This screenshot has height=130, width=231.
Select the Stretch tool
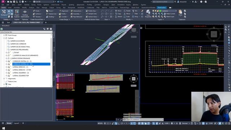pos(118,17)
